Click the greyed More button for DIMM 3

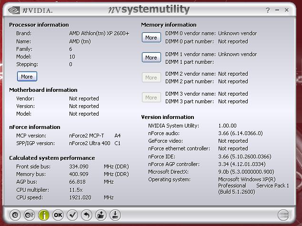pos(151,98)
